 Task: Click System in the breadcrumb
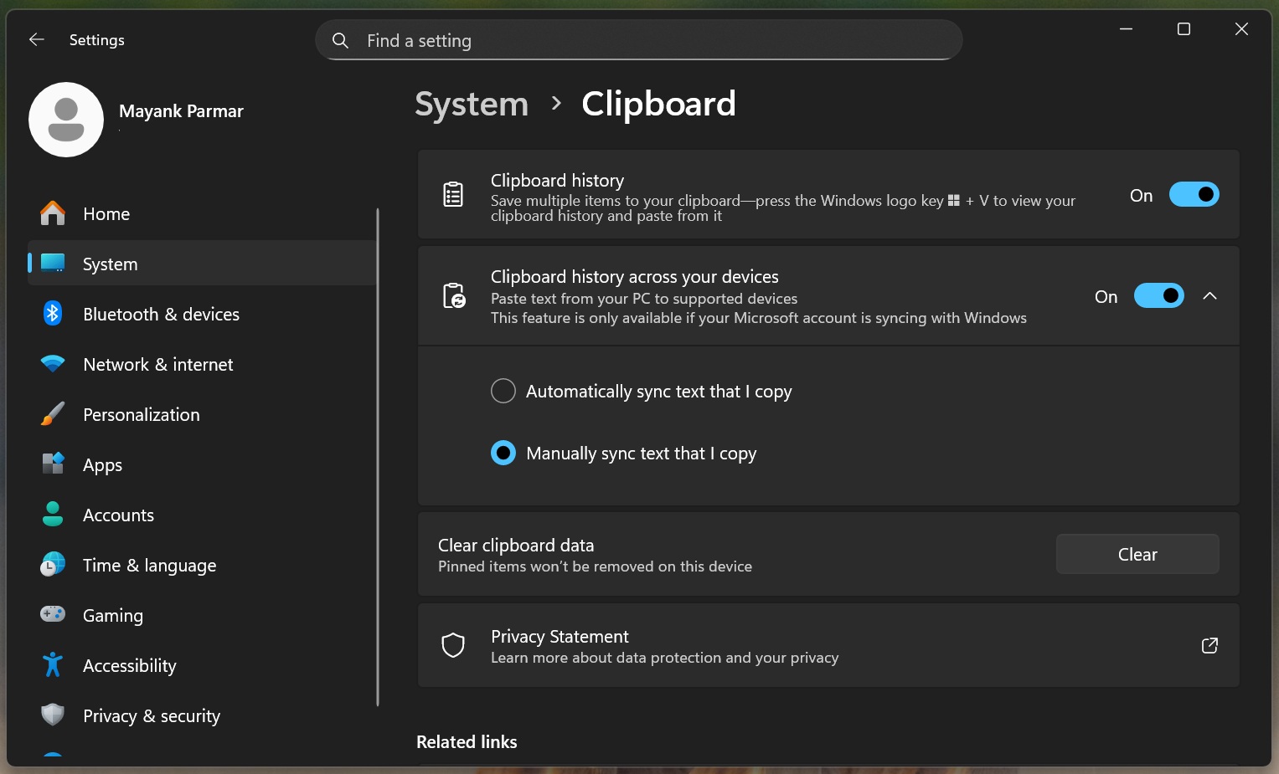click(471, 104)
